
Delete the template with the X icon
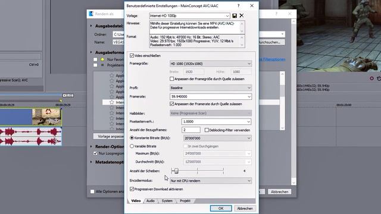pos(242,15)
